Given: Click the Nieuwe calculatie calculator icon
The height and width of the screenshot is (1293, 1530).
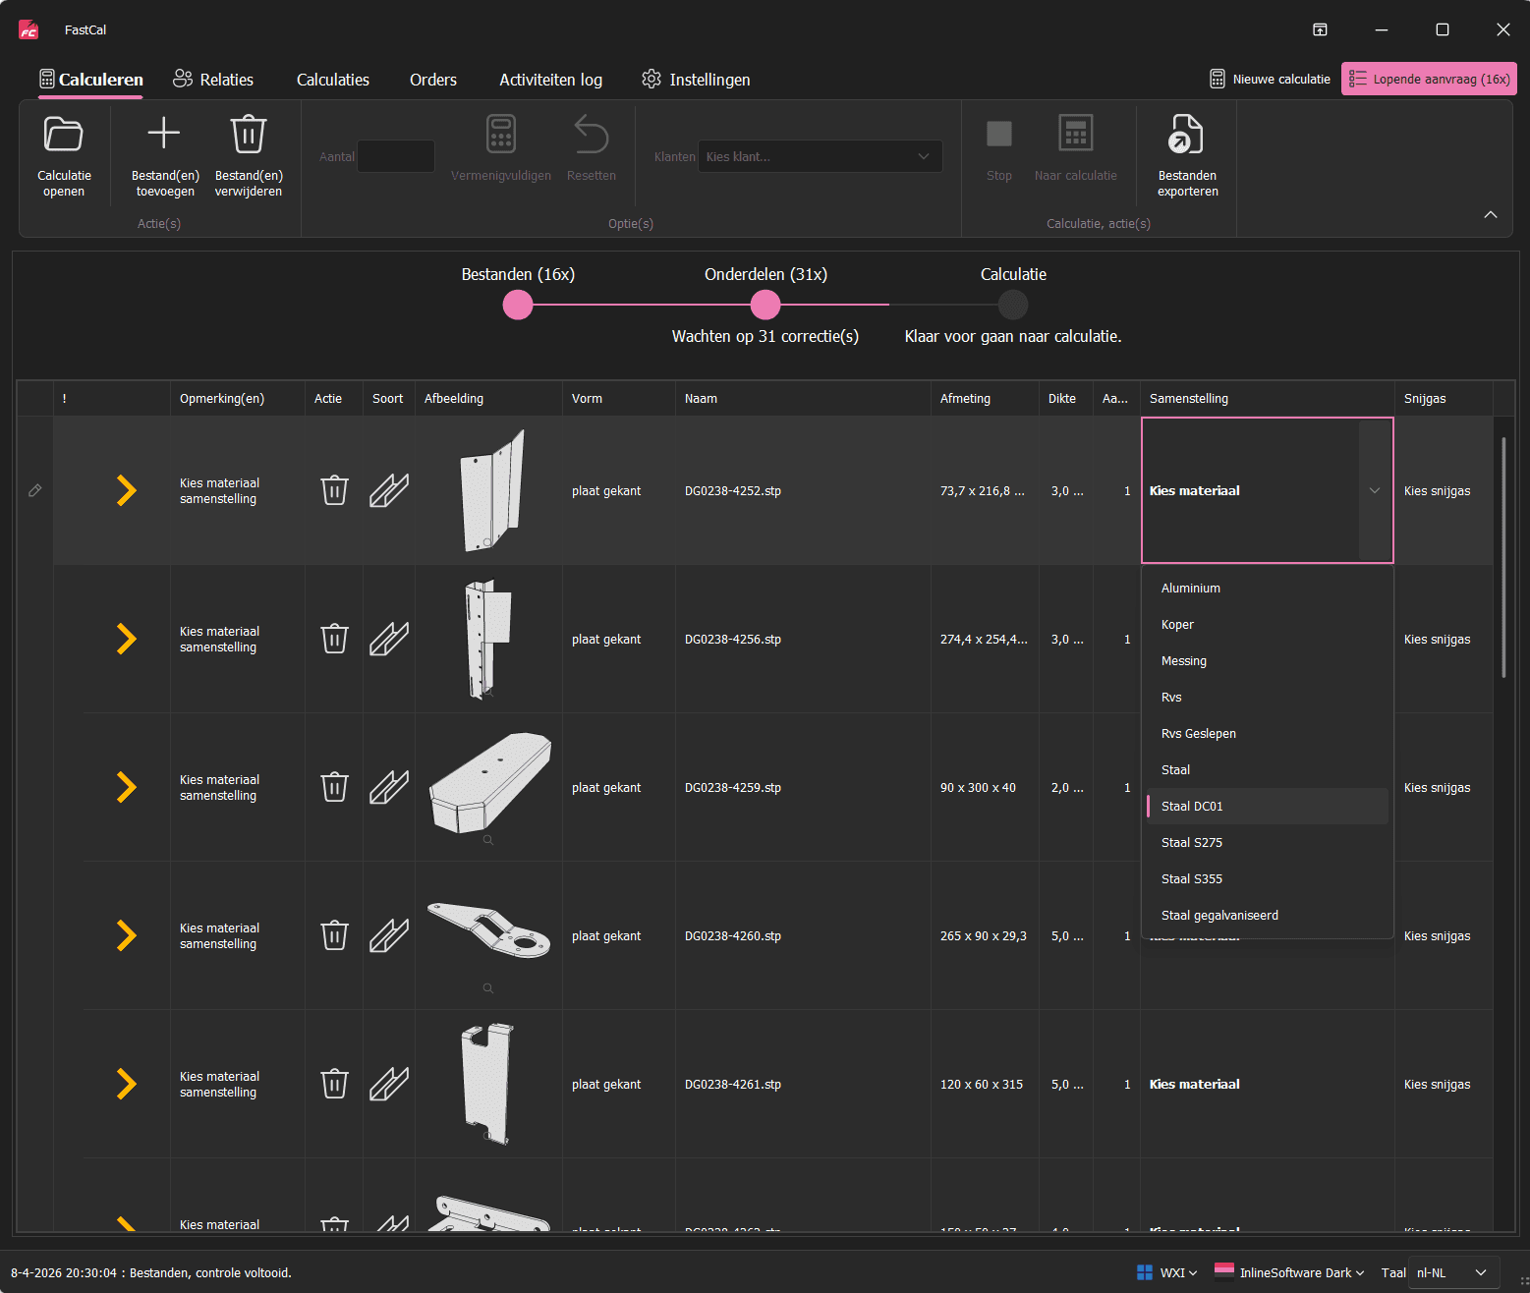Looking at the screenshot, I should point(1218,79).
